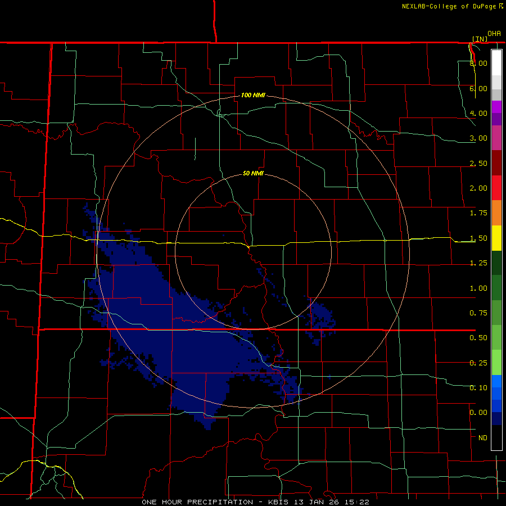Screen dimensions: 506x506
Task: Click the 0.25 legend value
Action: point(478,363)
